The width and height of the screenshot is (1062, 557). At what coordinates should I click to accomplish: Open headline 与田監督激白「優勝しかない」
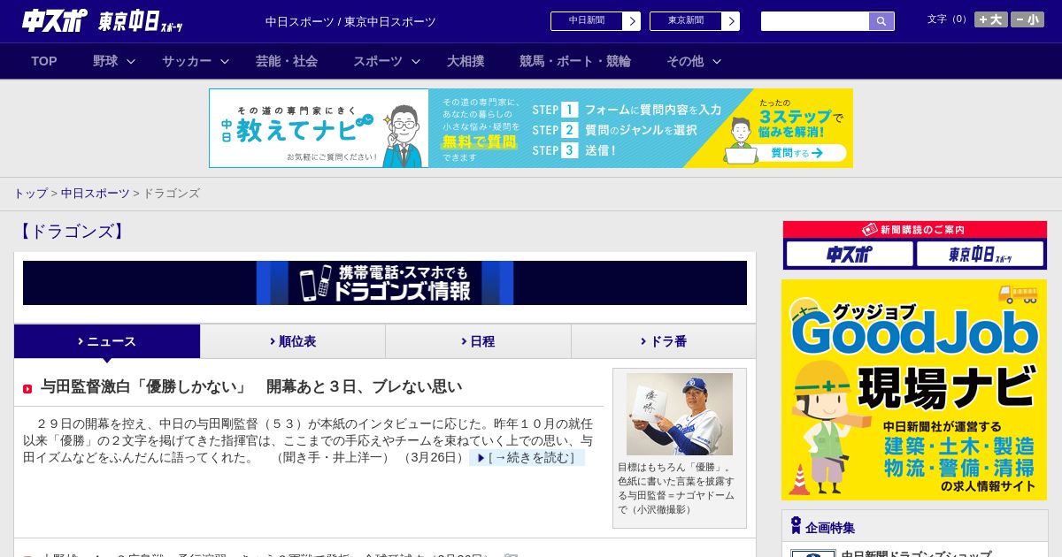tap(250, 386)
